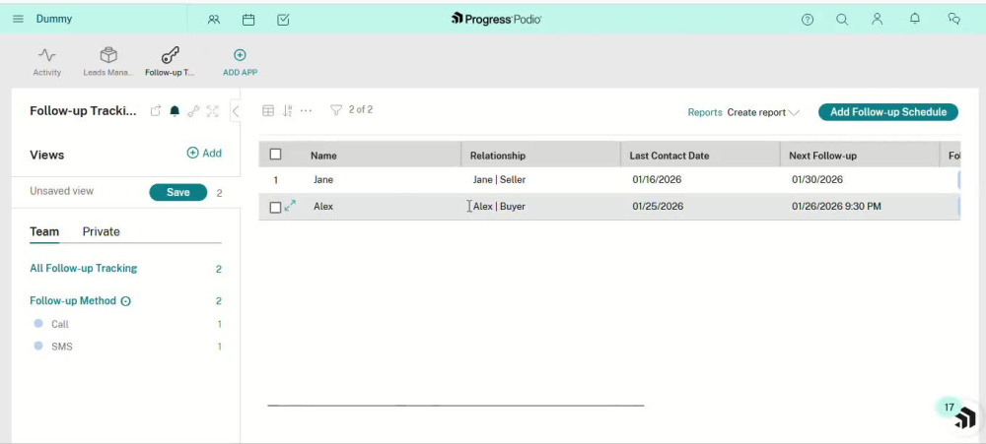Open the calendar icon in top bar

248,20
